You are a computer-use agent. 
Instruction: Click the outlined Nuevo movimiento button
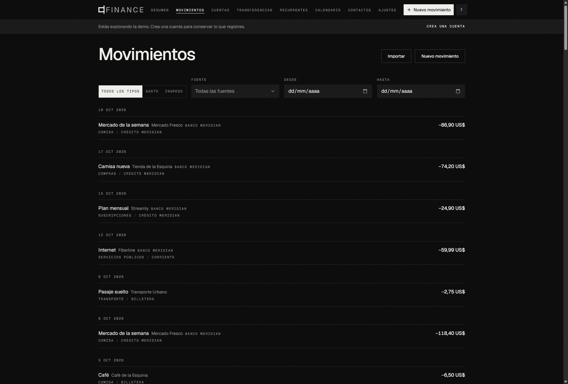click(440, 56)
